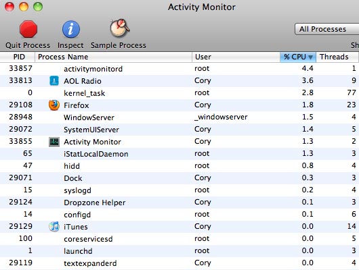Select the Dock process row

[x=179, y=178]
